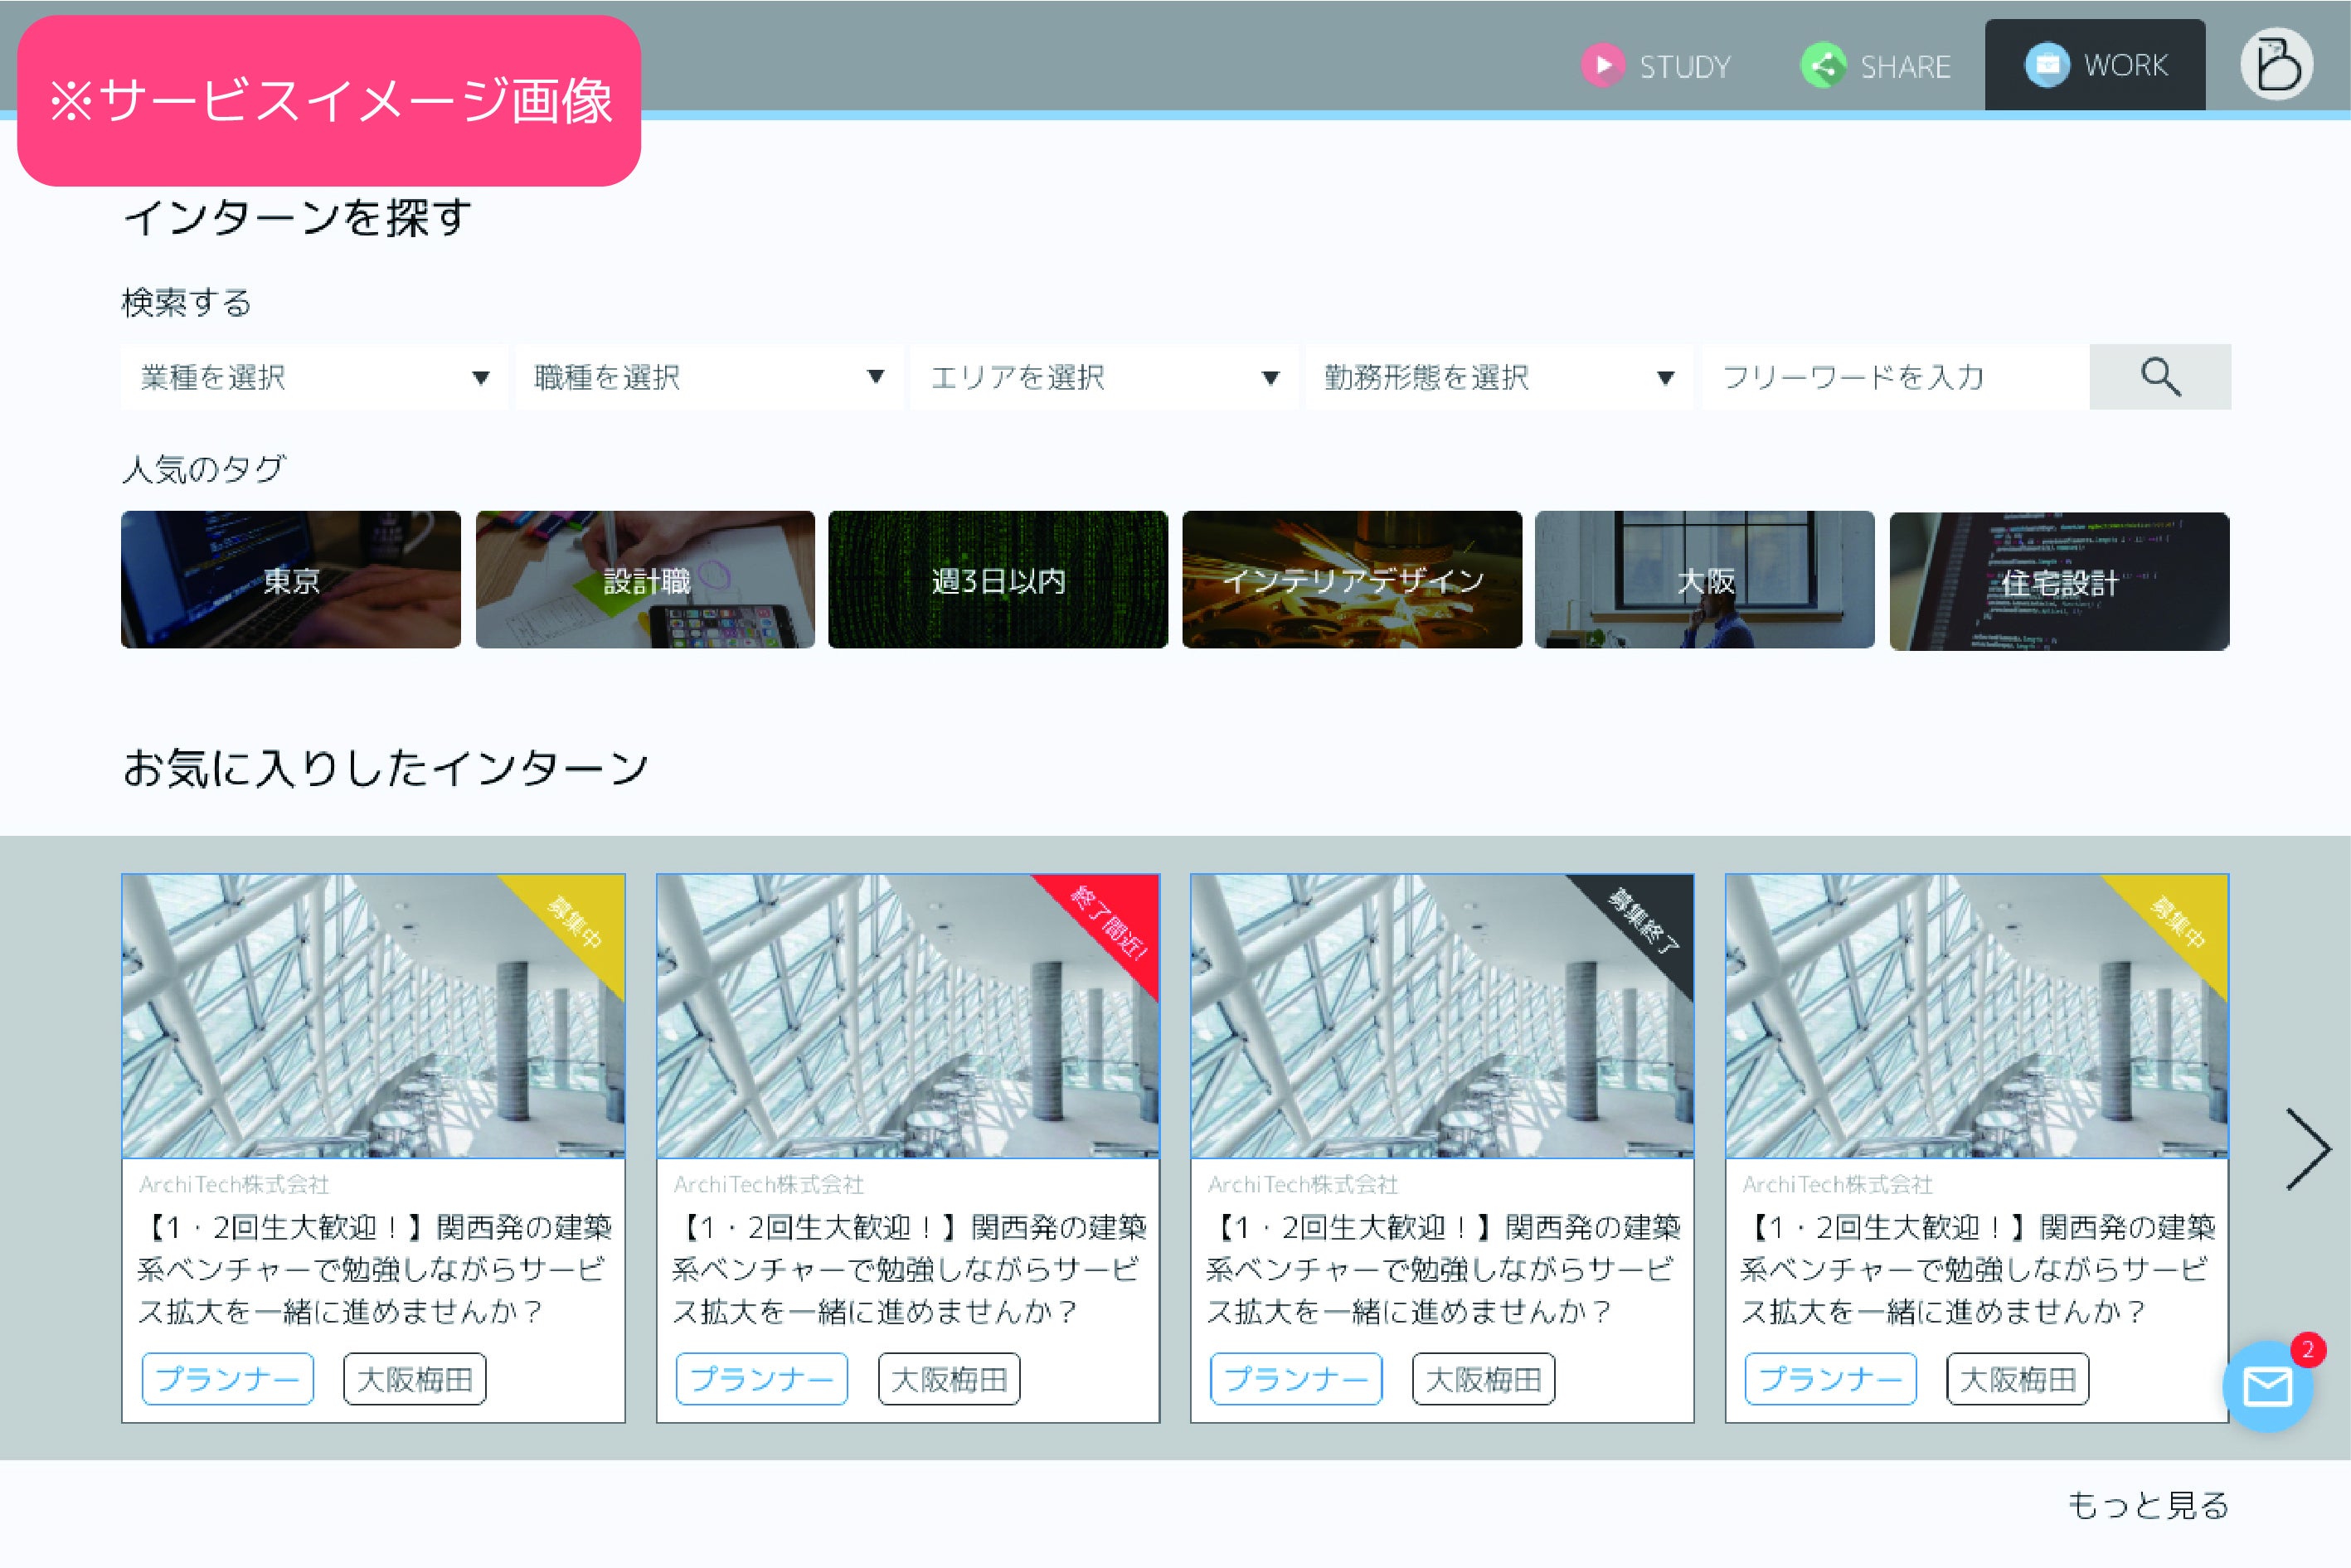Click the もっと見る link
This screenshot has height=1568, width=2351.
pyautogui.click(x=2147, y=1505)
